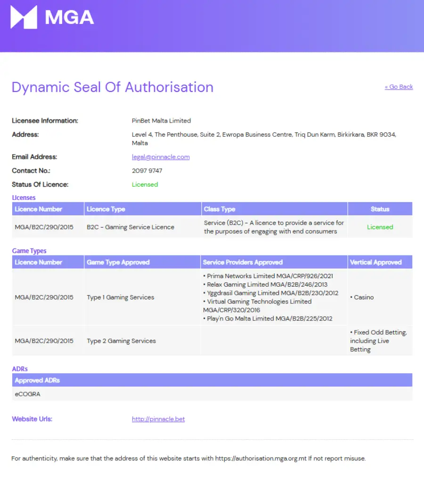Click the Dynamic Seal Of Authorisation heading

point(113,87)
